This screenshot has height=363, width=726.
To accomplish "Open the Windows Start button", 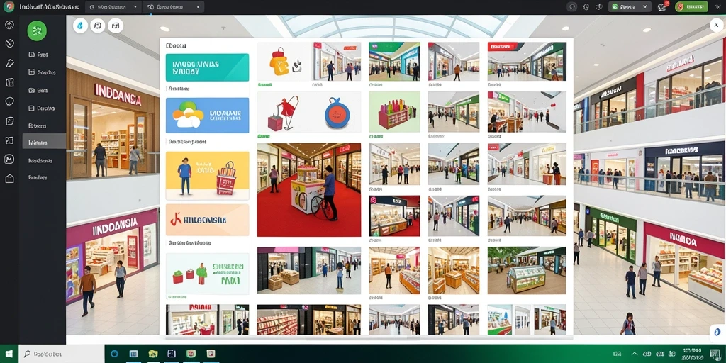I will [x=9, y=354].
